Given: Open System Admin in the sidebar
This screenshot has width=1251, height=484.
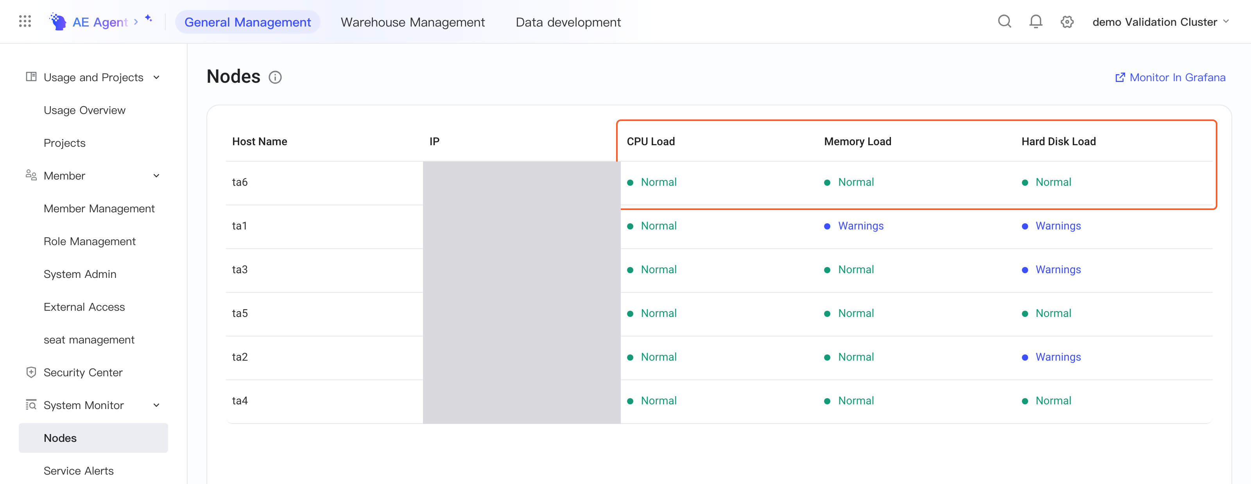Looking at the screenshot, I should [80, 274].
